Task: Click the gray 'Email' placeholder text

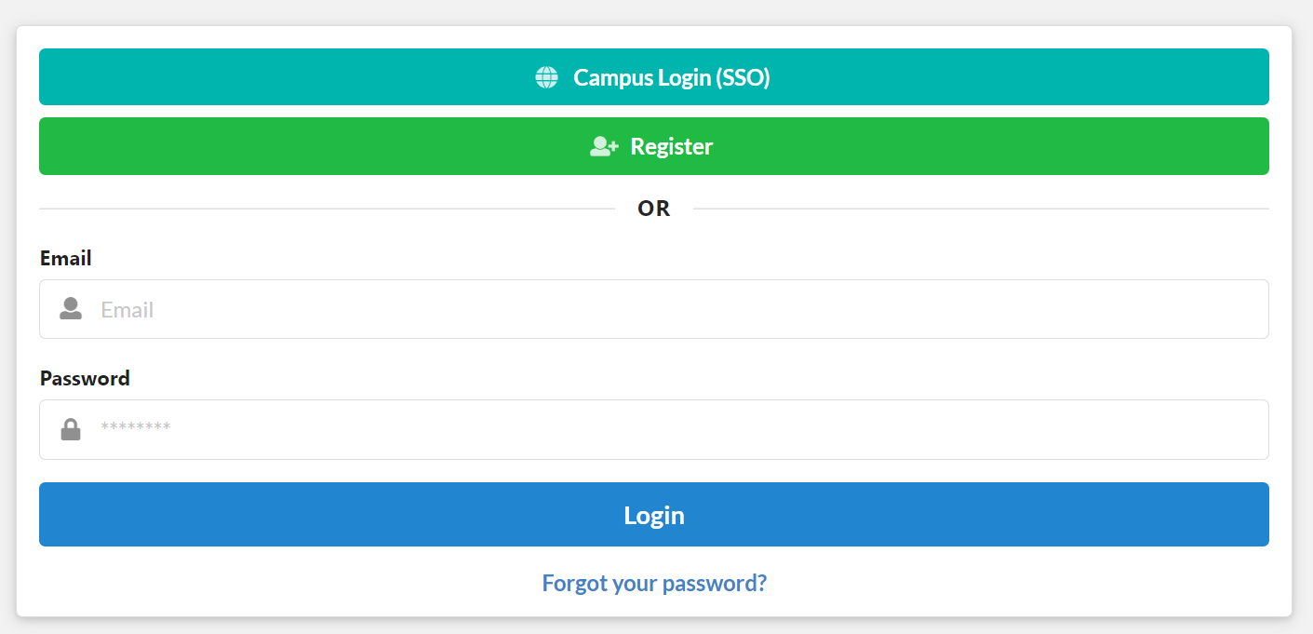Action: pyautogui.click(x=127, y=309)
